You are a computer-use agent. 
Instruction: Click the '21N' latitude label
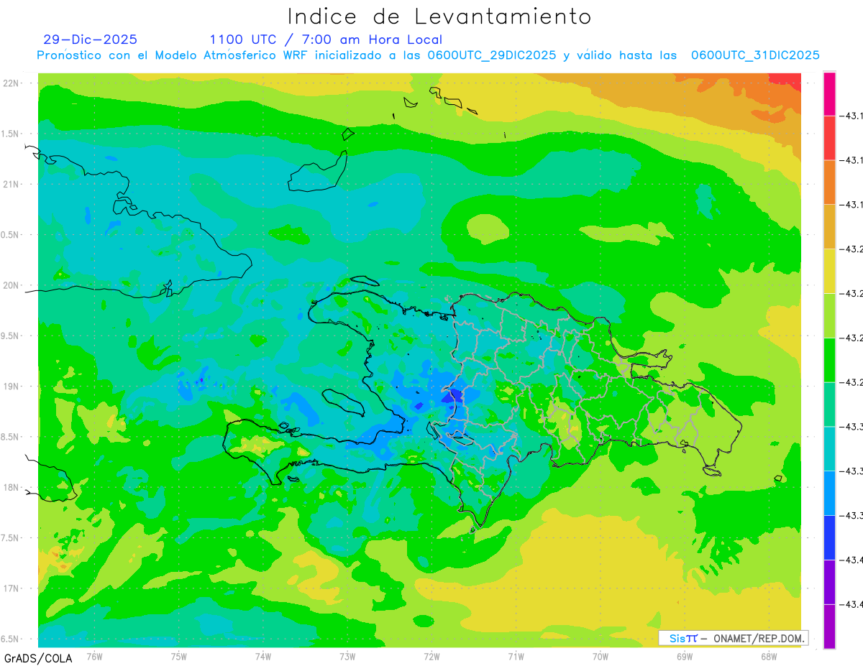(11, 185)
